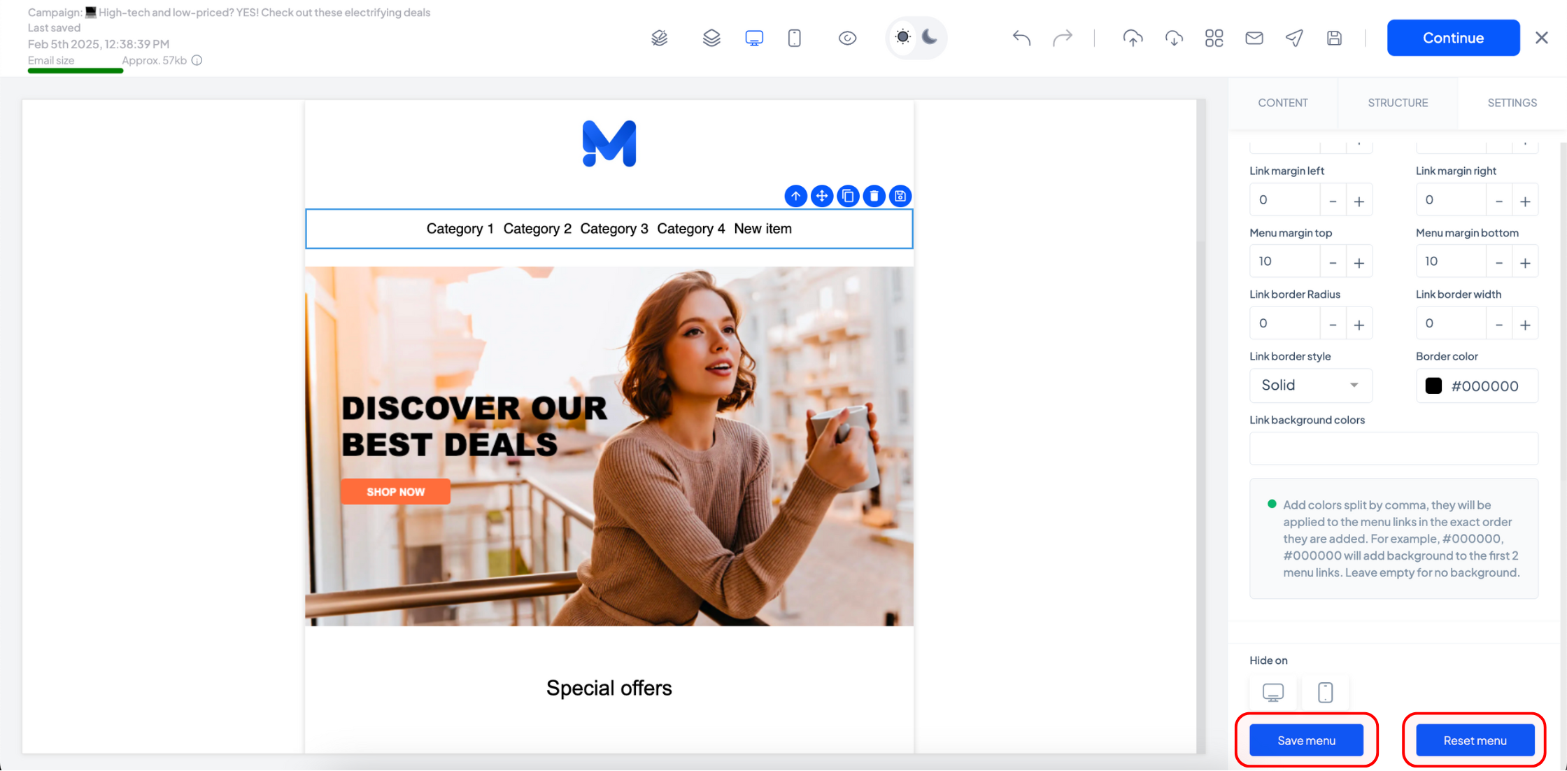Select the Category 1 menu link
The height and width of the screenshot is (771, 1567).
point(460,229)
